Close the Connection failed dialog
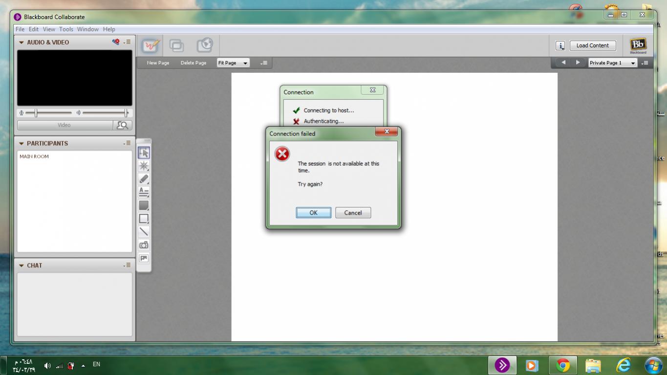 387,132
